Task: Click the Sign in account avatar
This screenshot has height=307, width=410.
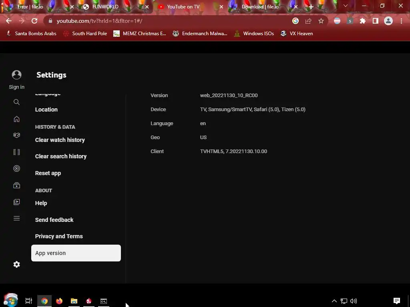Action: 16,75
